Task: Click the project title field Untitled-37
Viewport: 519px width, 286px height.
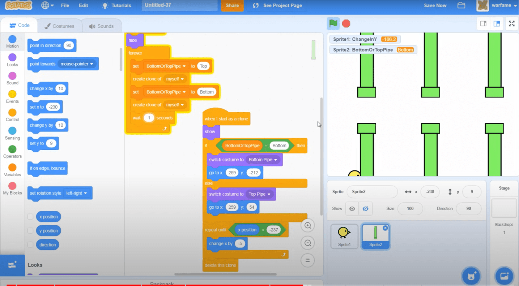Action: 179,5
